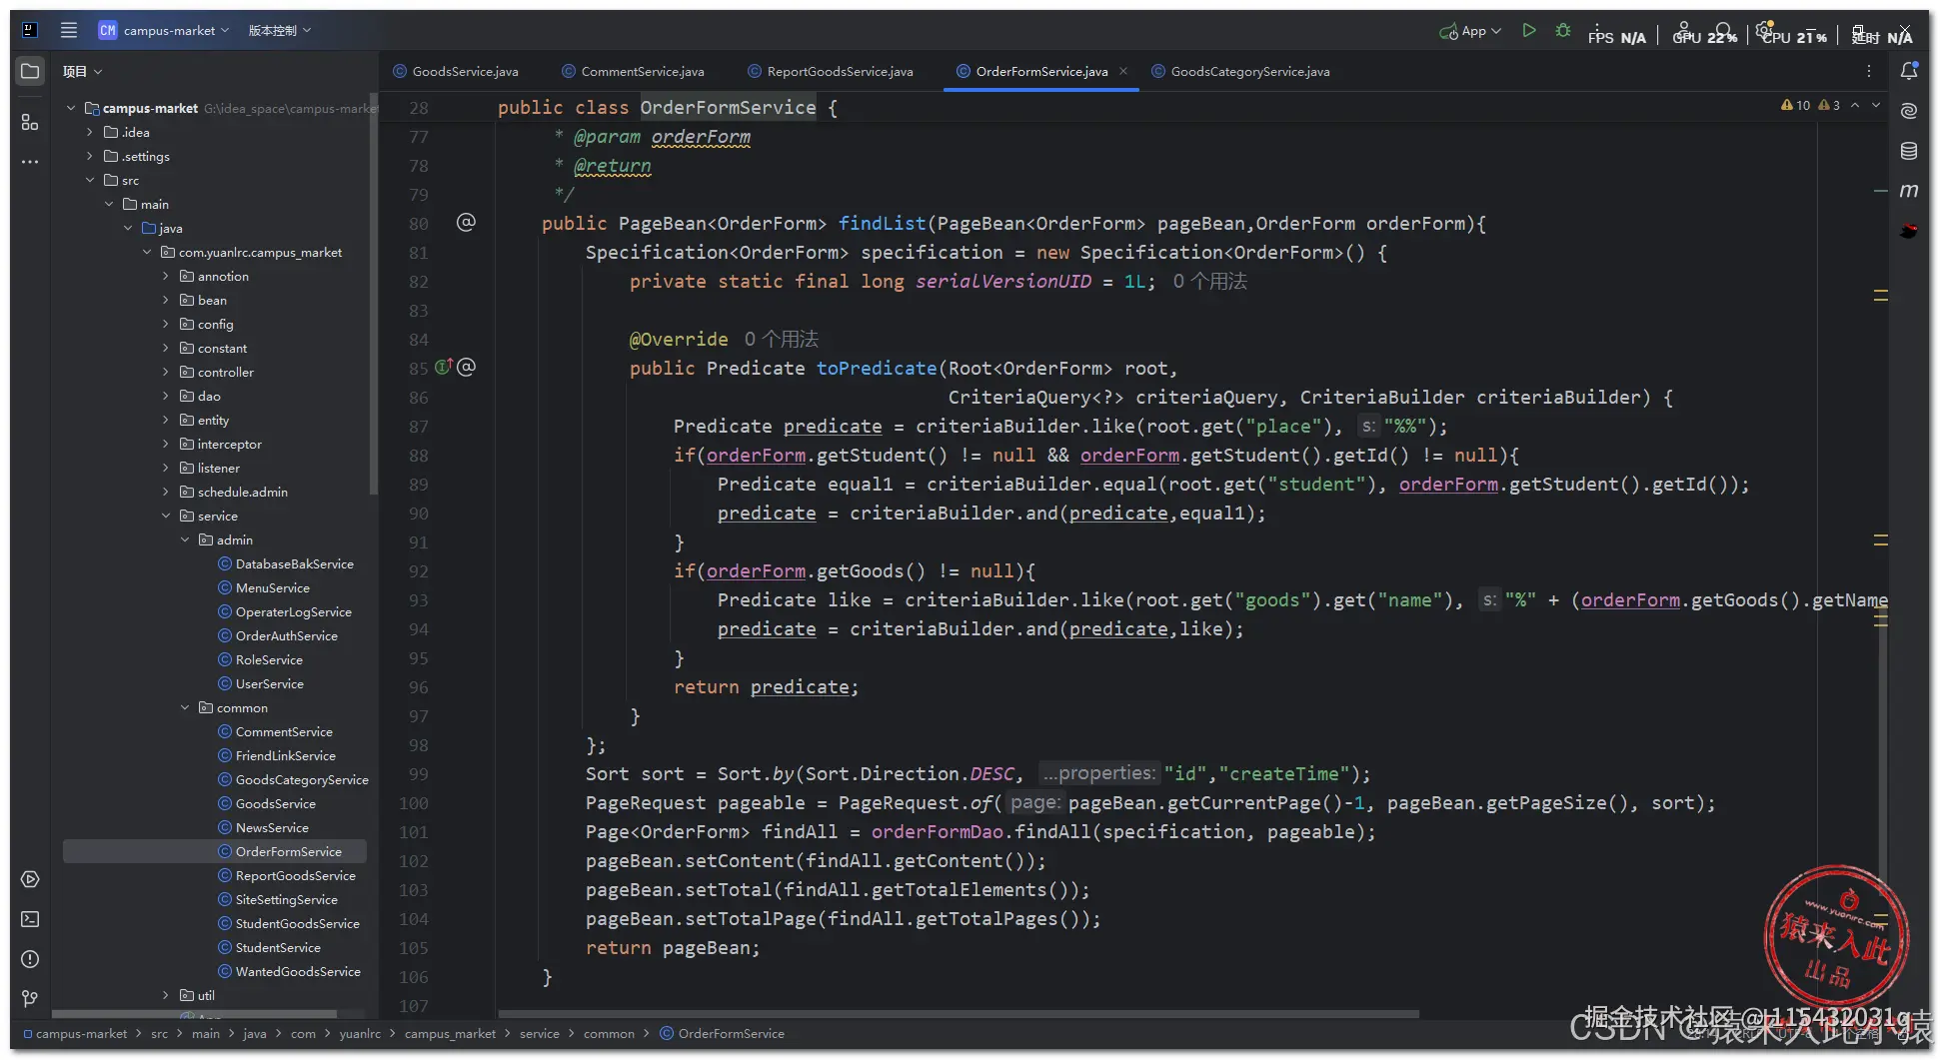Jump to next highlighted error arrow

[1876, 105]
